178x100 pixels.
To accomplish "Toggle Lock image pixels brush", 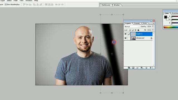I will click(133, 30).
